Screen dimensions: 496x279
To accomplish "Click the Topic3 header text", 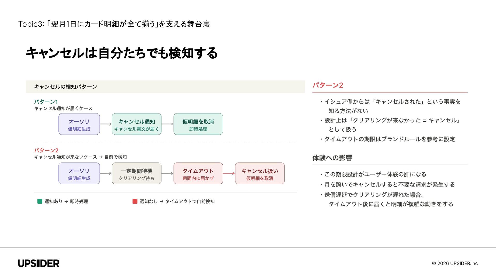I will point(114,24).
